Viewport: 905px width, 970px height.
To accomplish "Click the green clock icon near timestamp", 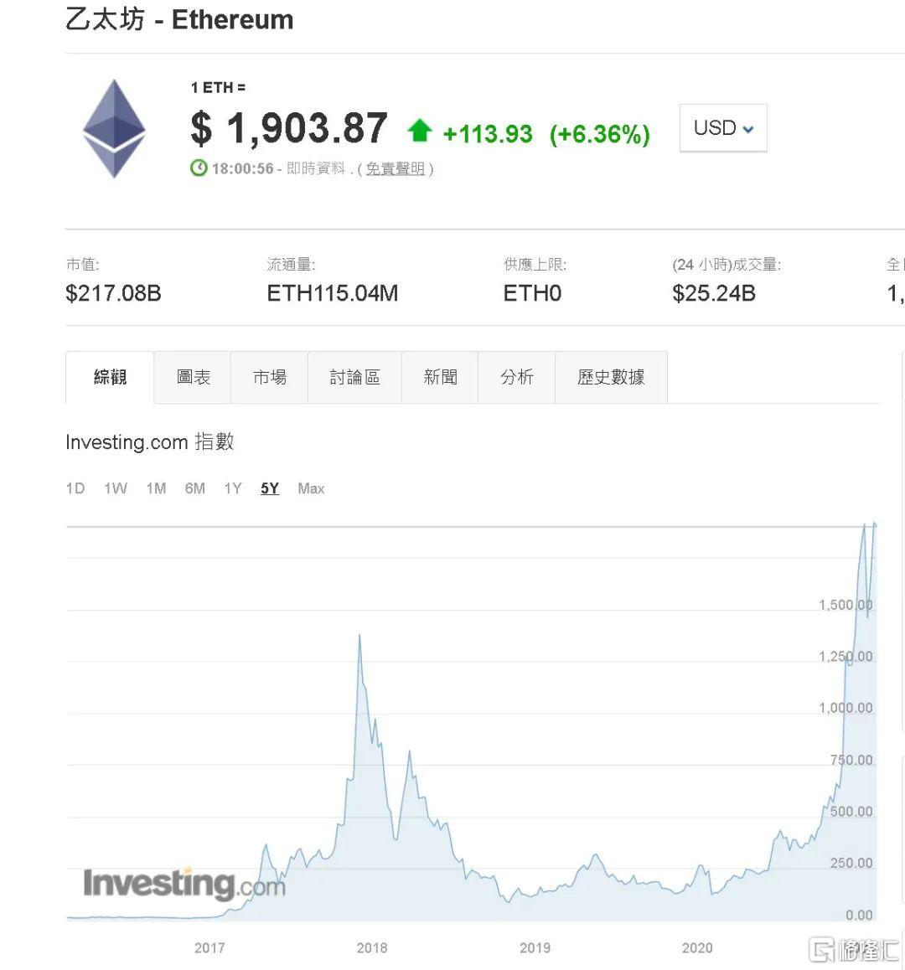I will (x=199, y=168).
